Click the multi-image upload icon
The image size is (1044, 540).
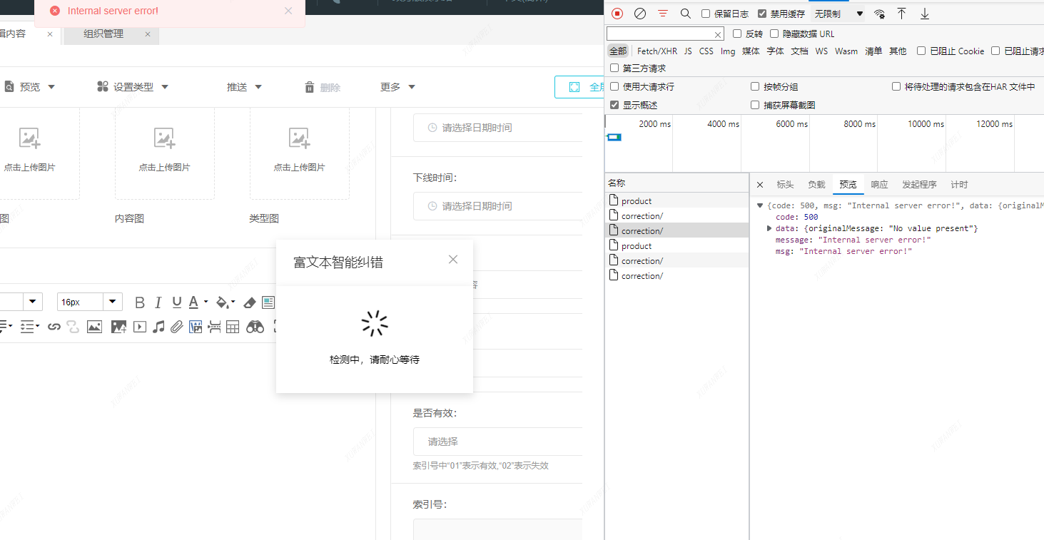pyautogui.click(x=118, y=327)
